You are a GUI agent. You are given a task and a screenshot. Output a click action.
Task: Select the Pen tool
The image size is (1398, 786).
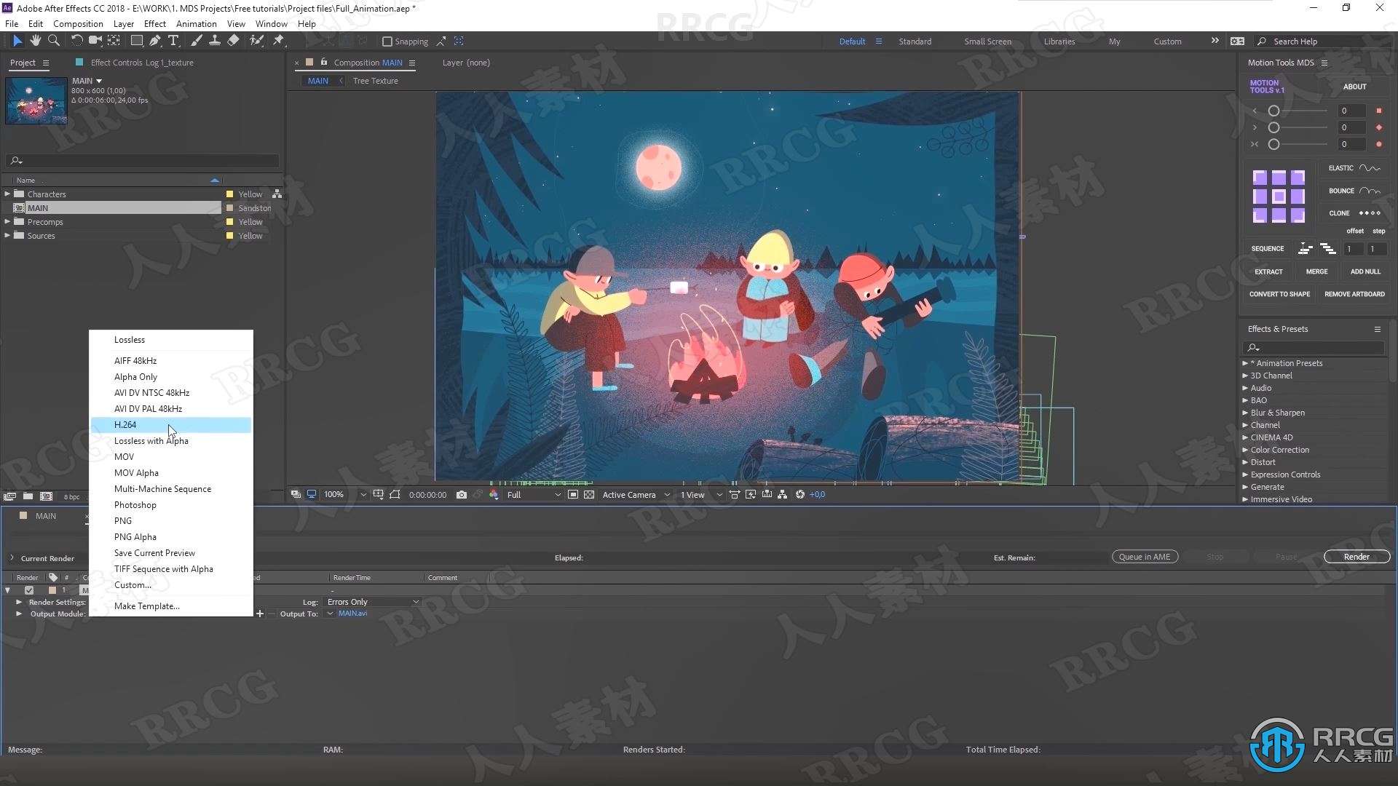(154, 41)
